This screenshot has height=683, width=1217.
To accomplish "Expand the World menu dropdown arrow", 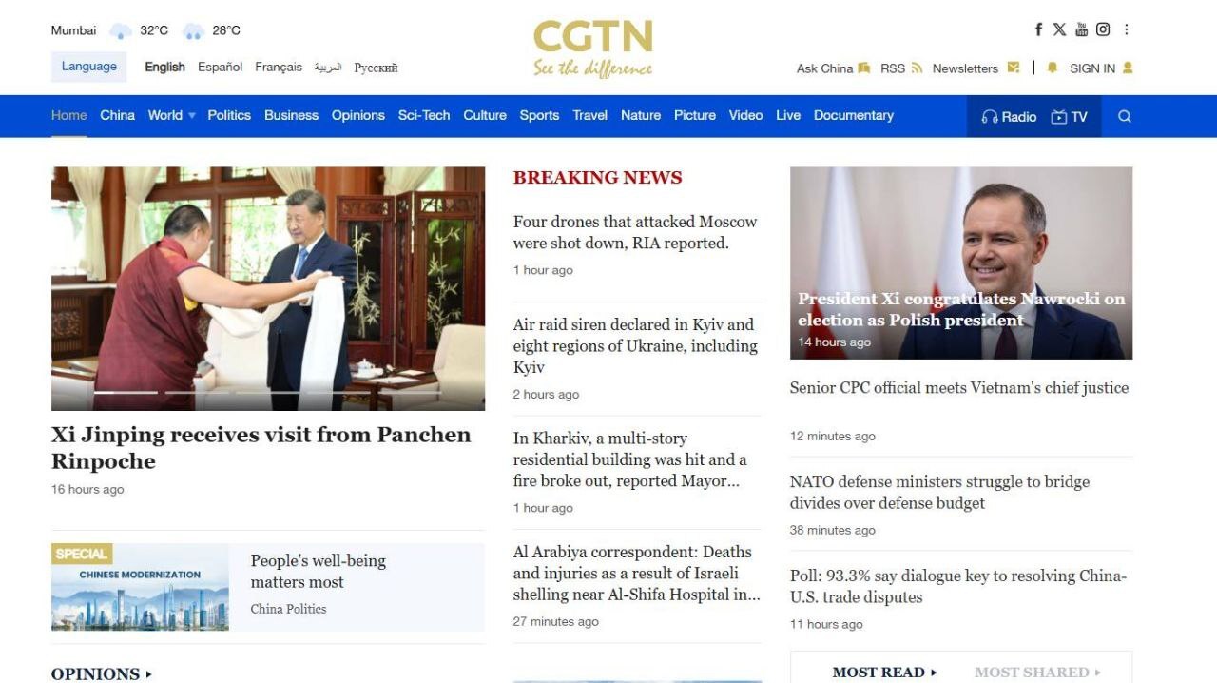I will pos(192,116).
